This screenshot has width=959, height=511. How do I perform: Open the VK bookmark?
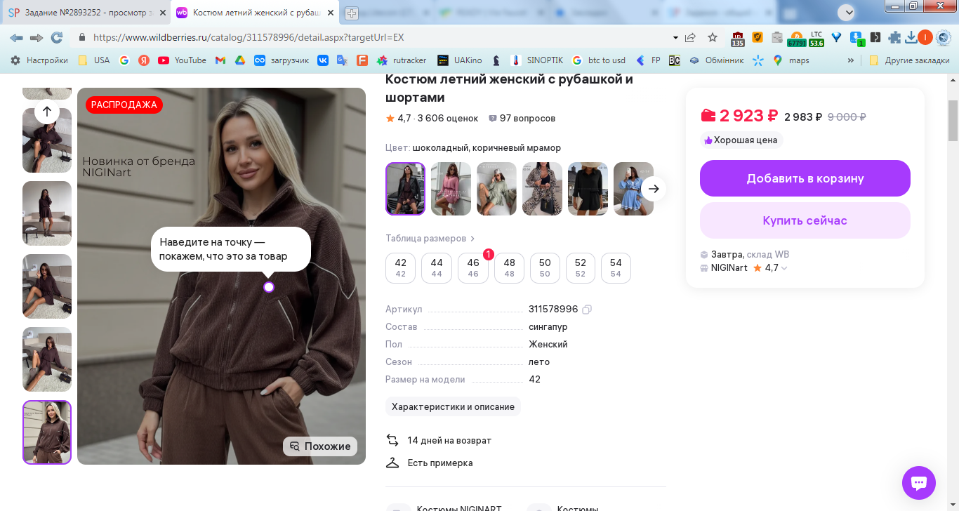pyautogui.click(x=323, y=60)
